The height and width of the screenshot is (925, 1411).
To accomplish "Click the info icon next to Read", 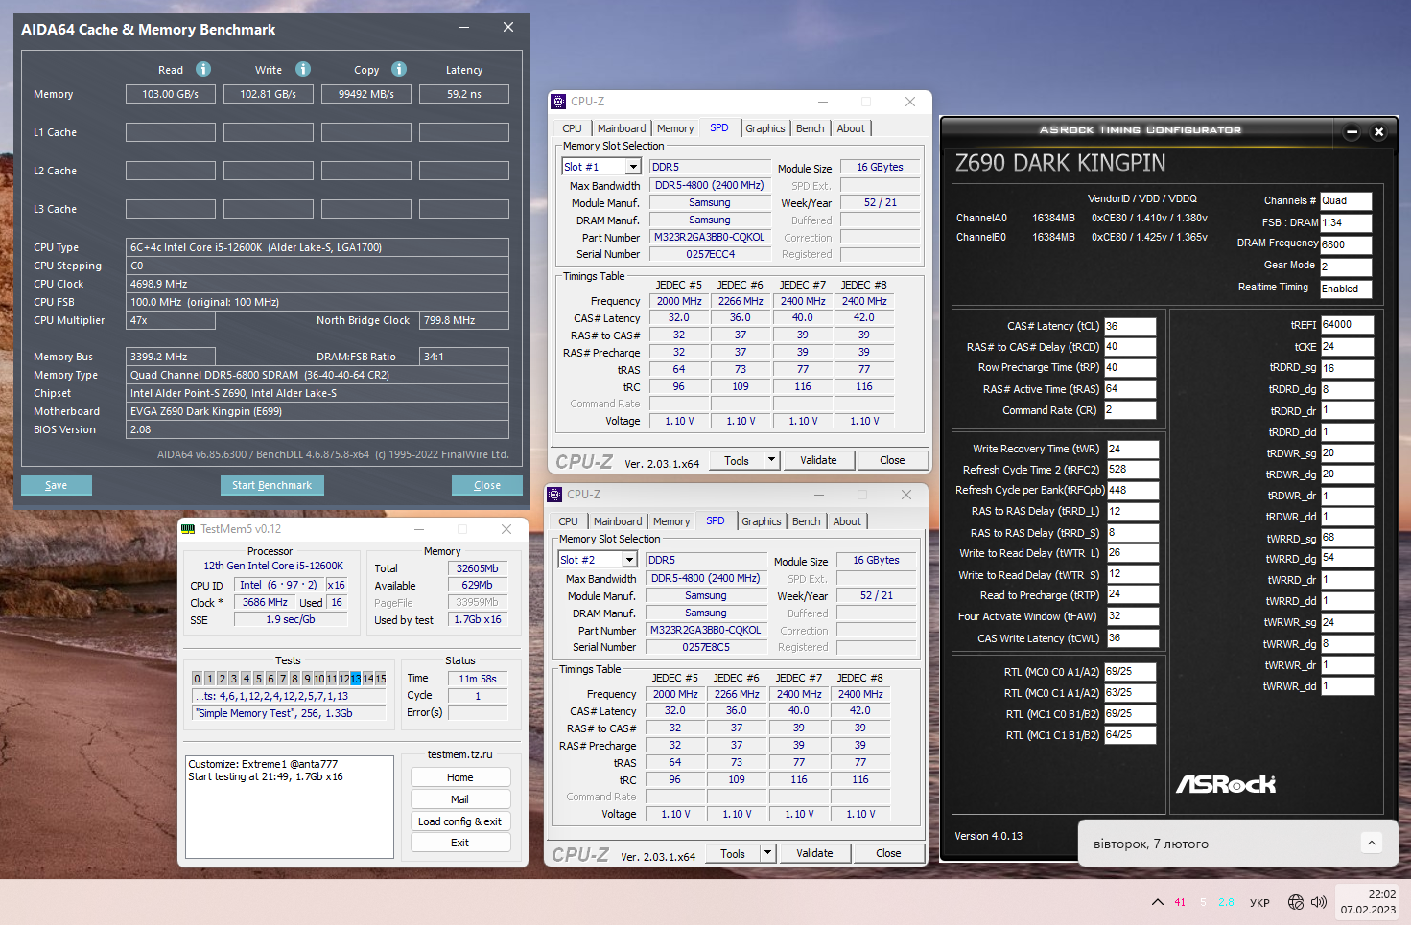I will coord(203,69).
